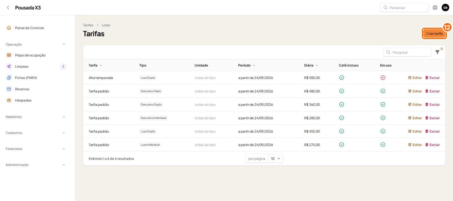Image resolution: width=453 pixels, height=201 pixels.
Task: Toggle Café incluso for Alta temporada
Action: point(341,78)
